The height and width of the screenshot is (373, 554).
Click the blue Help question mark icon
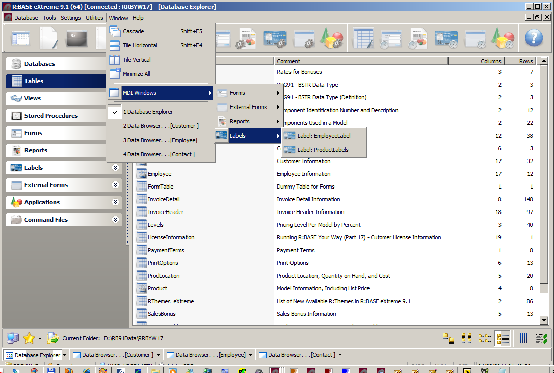point(534,38)
